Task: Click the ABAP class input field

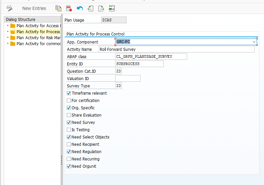Action: (x=151, y=56)
